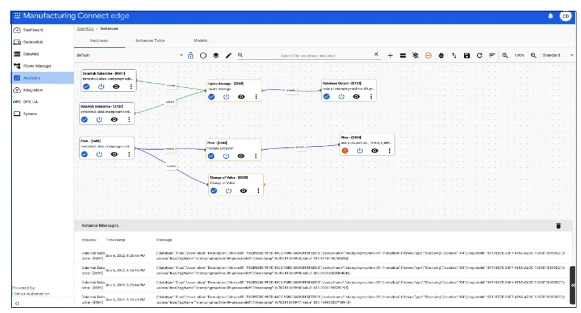Click the Analytics breadcrumb link
581x313 pixels.
pos(85,28)
